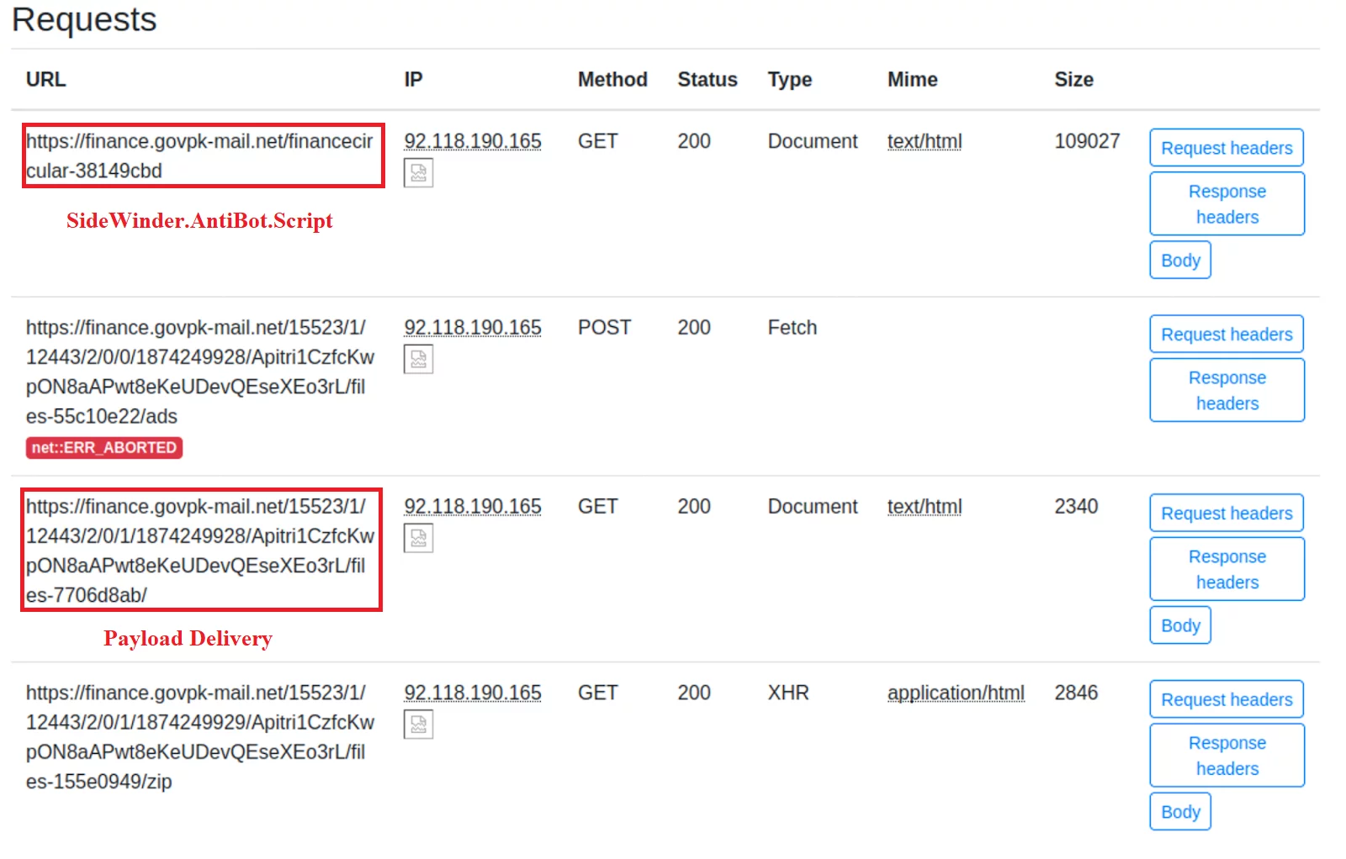Click the URL column header
Viewport: 1346px width, 859px height.
45,80
